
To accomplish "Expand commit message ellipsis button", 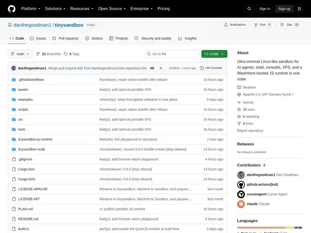I will click(152, 68).
